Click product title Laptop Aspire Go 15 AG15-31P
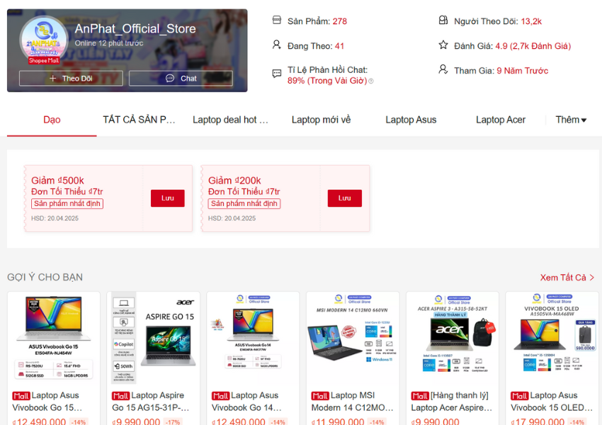Viewport: 602px width, 425px height. [150, 402]
